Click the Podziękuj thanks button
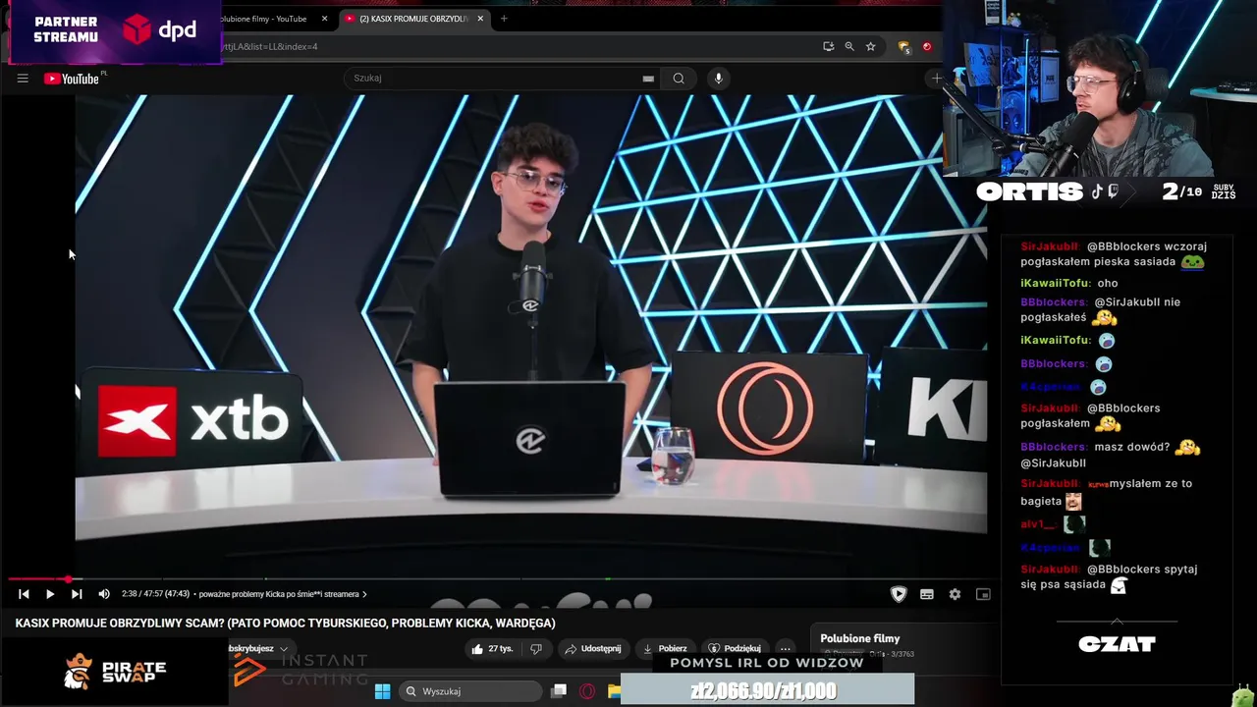 (735, 648)
